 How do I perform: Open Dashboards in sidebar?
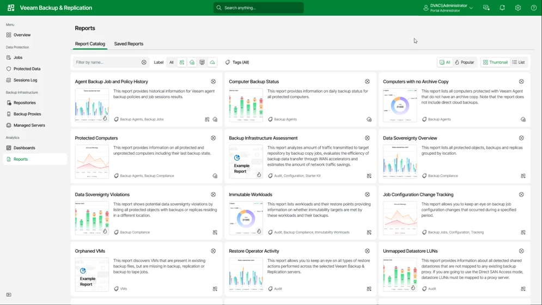pos(24,148)
